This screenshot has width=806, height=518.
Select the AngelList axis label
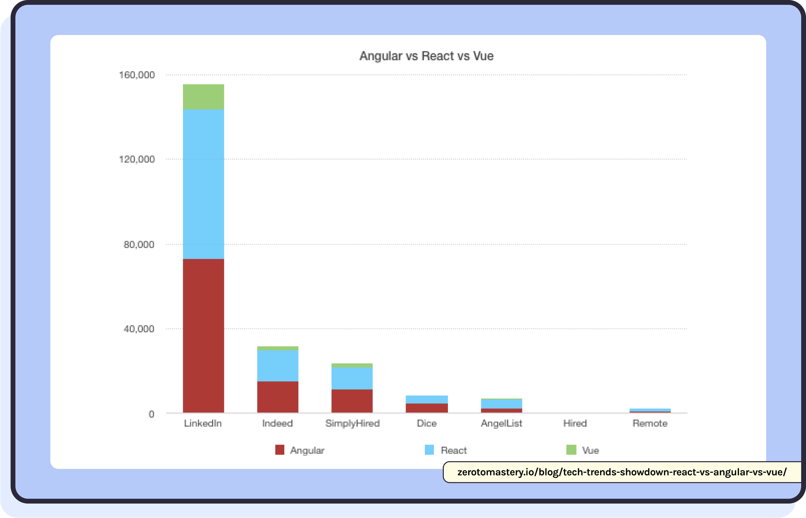(502, 423)
